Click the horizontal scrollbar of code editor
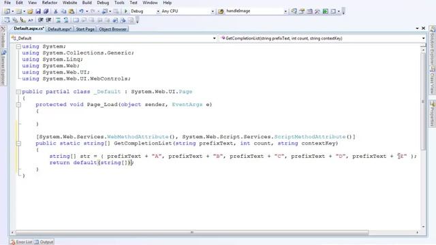The width and height of the screenshot is (436, 245). pyautogui.click(x=192, y=232)
